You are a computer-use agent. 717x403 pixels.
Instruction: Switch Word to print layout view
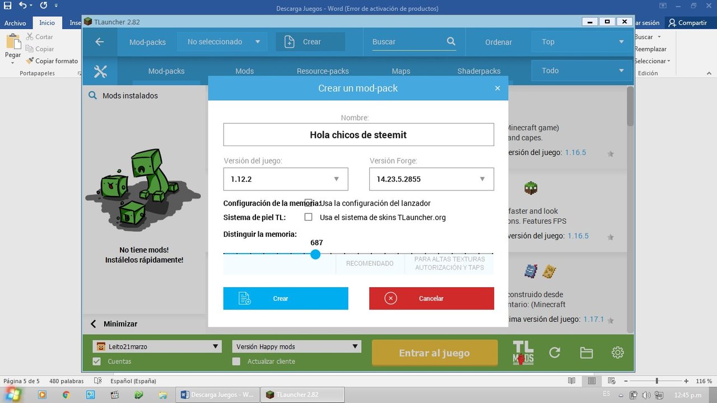593,381
